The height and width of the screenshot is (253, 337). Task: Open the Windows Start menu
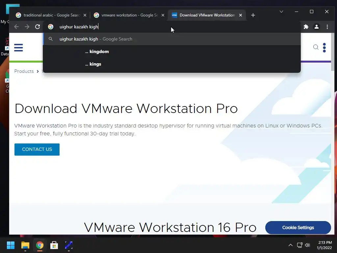pyautogui.click(x=11, y=245)
